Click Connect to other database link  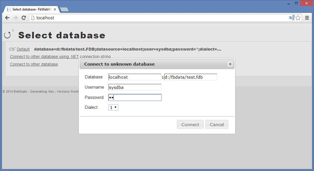click(34, 64)
